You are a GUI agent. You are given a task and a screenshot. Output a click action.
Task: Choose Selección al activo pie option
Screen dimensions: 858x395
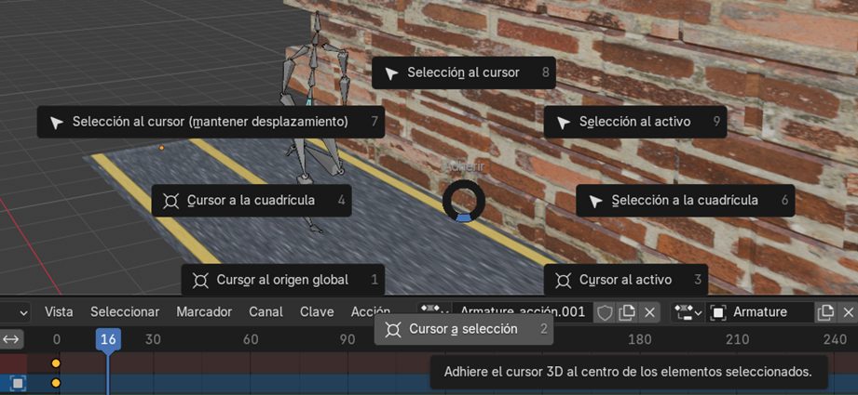tap(635, 122)
